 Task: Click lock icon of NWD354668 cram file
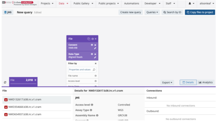pos(6,107)
